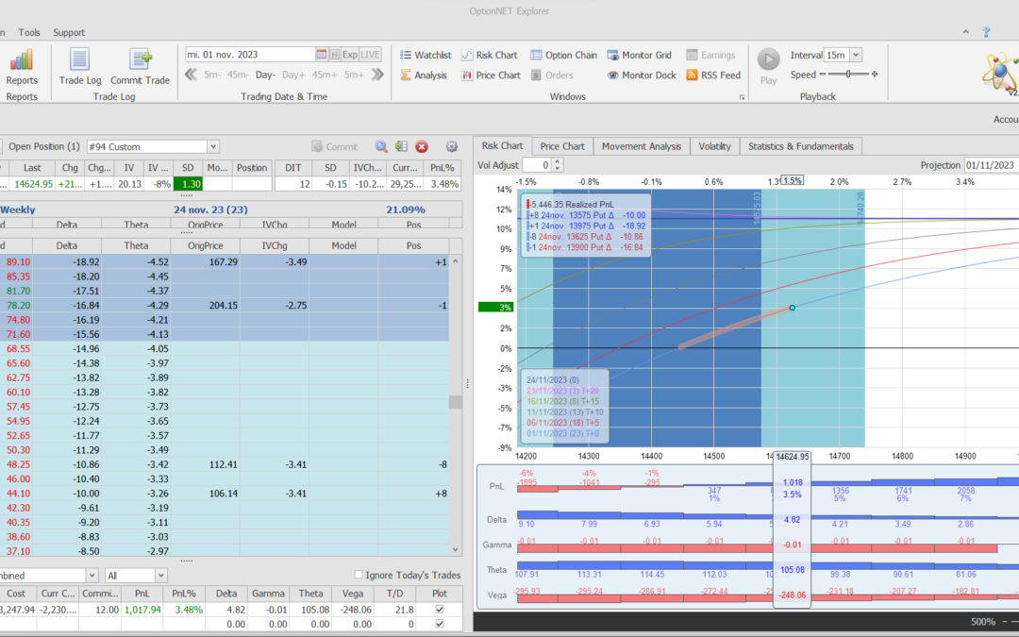
Task: Switch to the Price Chart tab
Action: pos(562,146)
